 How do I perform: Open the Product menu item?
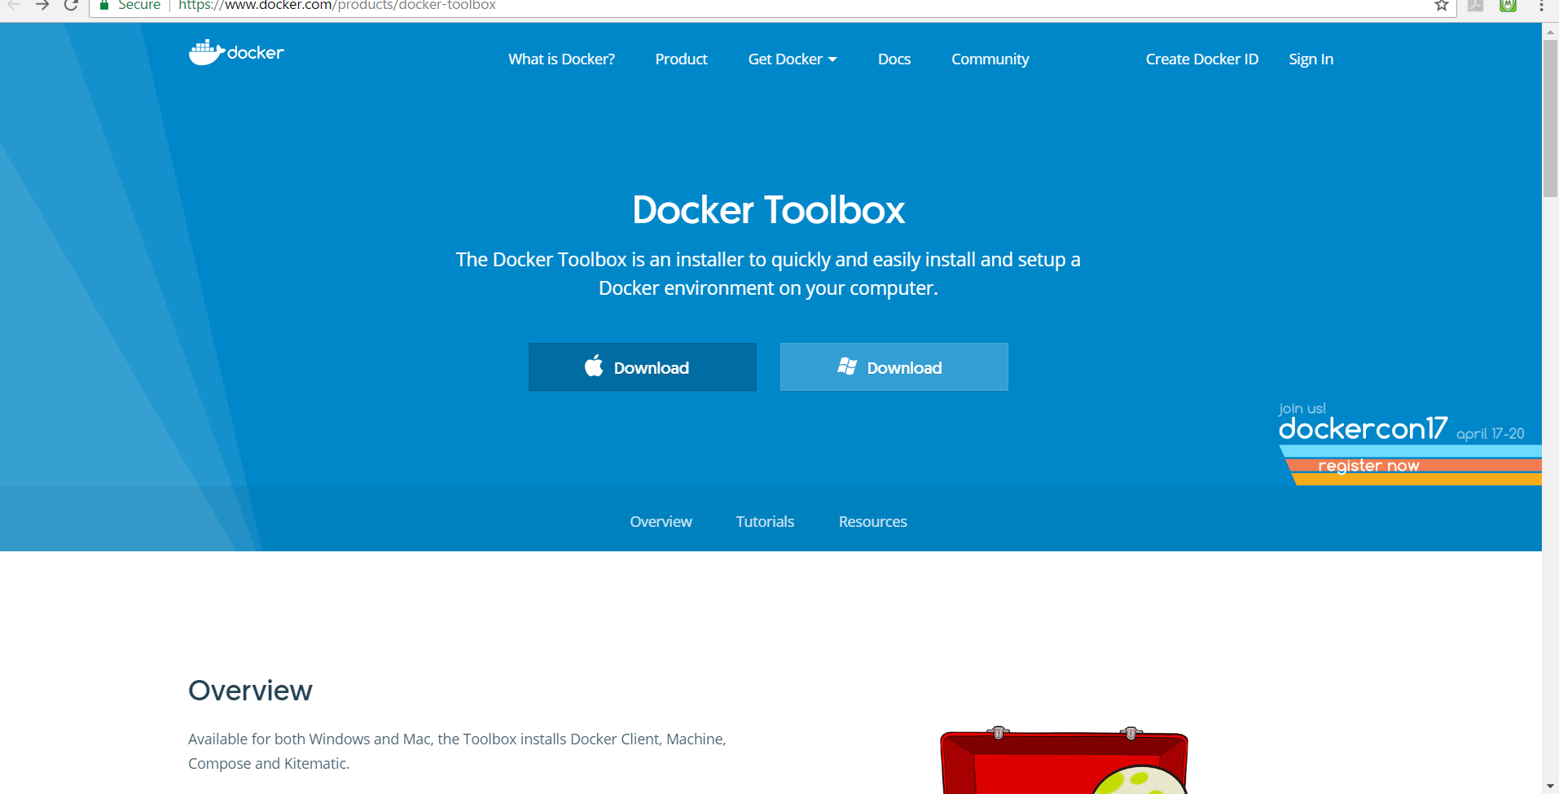(x=681, y=59)
